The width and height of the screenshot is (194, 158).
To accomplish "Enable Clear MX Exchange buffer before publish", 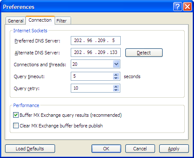I will click(x=16, y=126).
